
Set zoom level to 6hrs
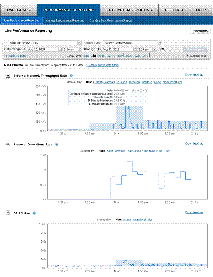[x=102, y=56]
